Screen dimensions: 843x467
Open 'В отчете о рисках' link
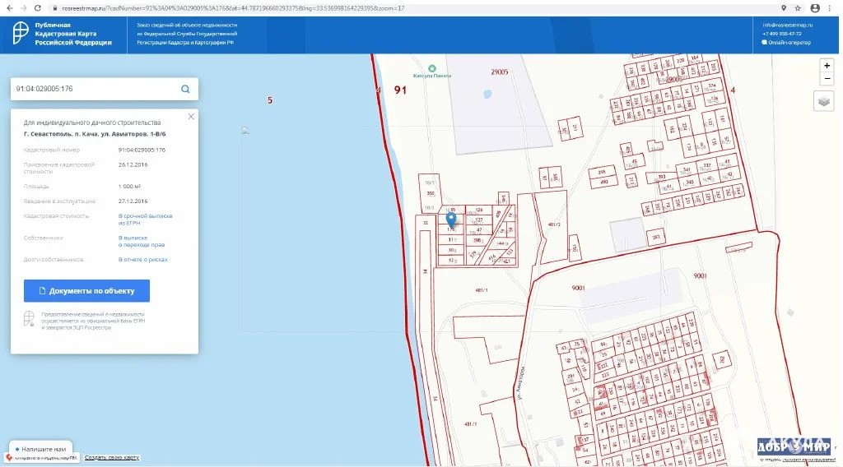click(143, 259)
